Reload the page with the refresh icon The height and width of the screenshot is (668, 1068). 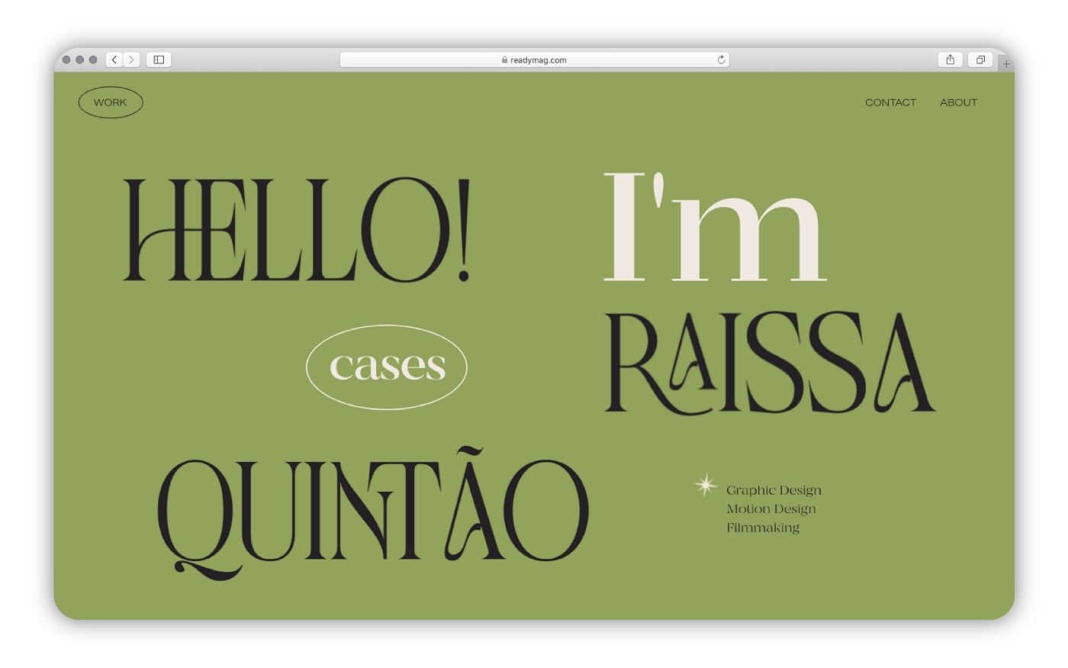pyautogui.click(x=721, y=60)
